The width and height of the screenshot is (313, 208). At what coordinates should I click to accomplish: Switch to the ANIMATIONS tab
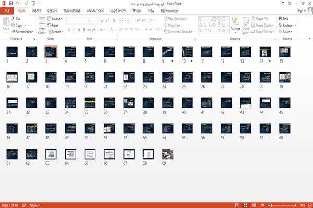point(95,11)
